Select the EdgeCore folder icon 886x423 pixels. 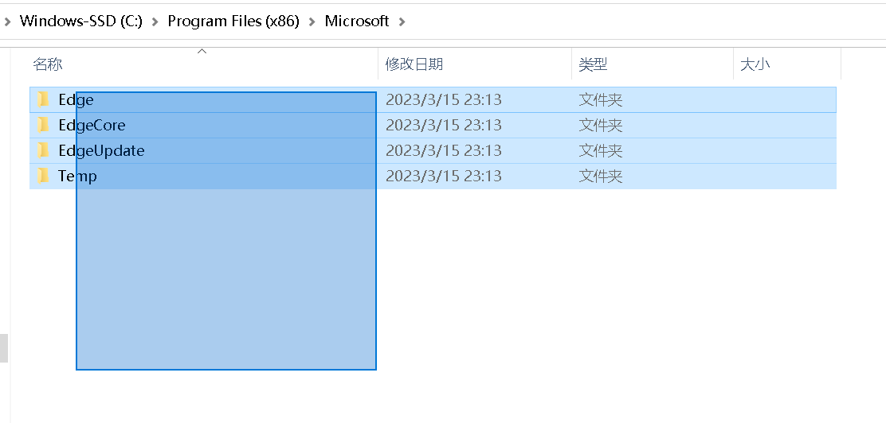point(44,126)
